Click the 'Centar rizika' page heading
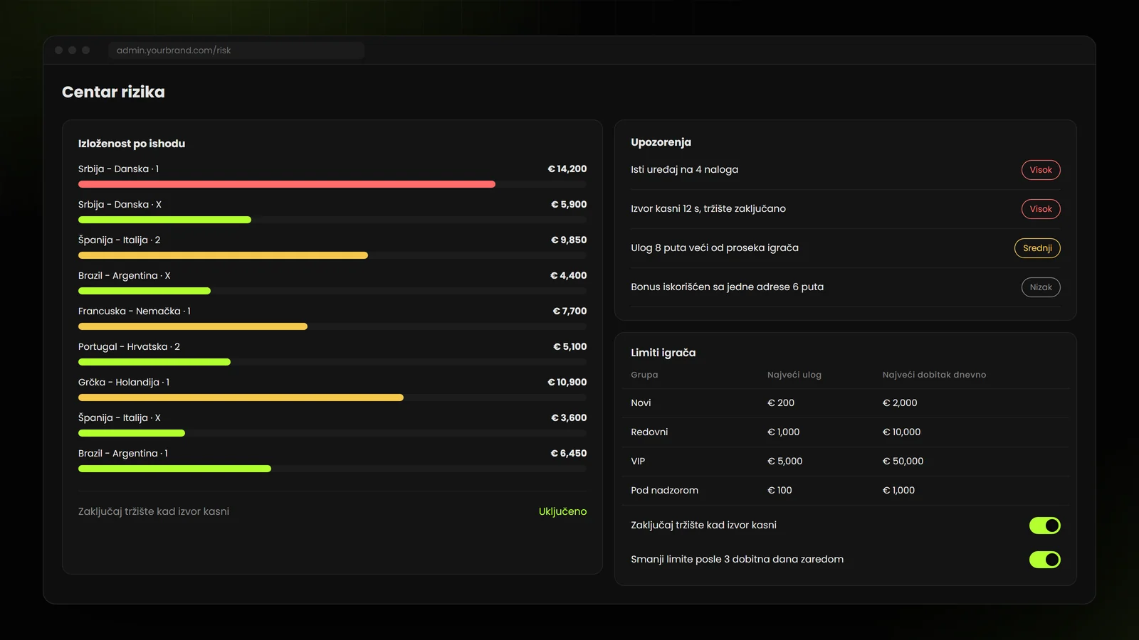Screen dimensions: 1139x640 113,92
